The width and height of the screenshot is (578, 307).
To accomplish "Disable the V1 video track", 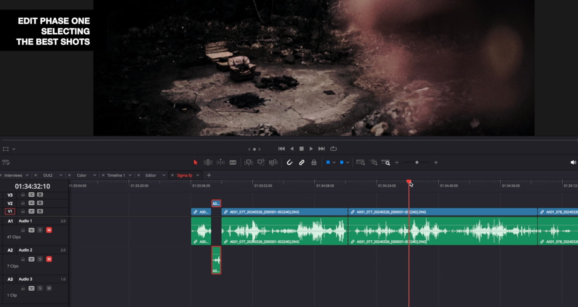I will [40, 211].
